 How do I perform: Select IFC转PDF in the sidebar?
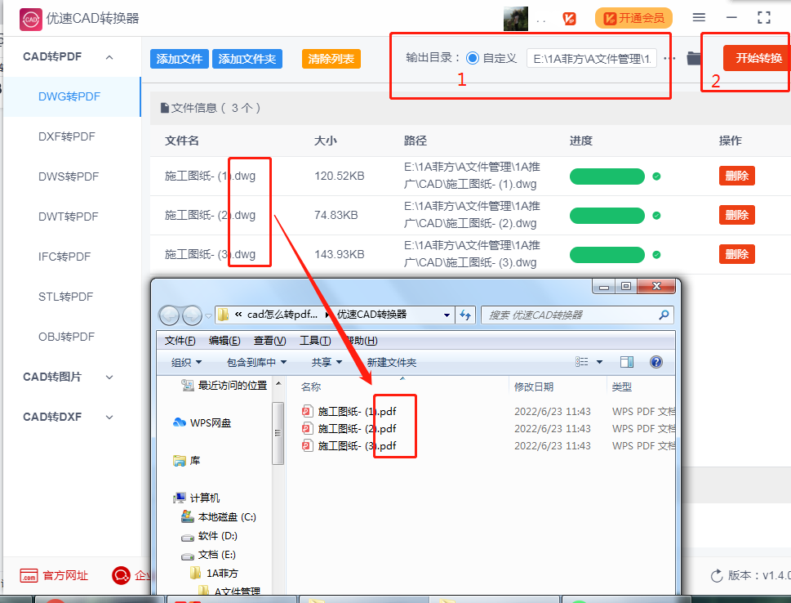64,257
